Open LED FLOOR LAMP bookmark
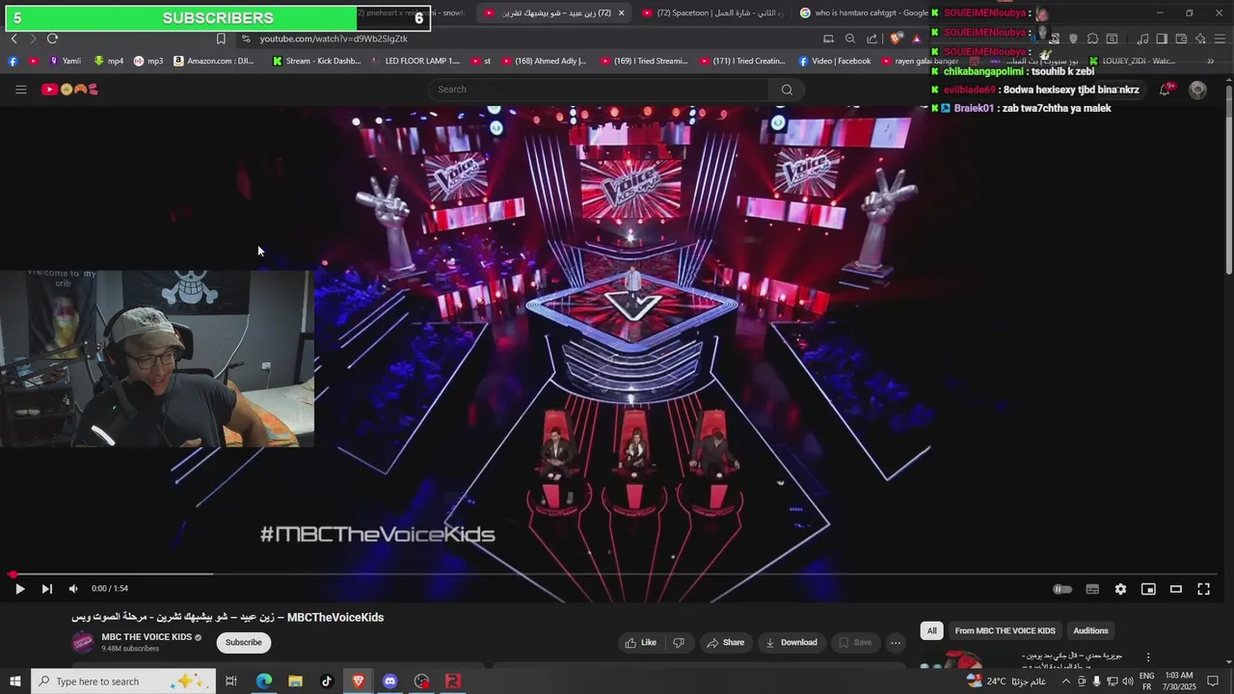Screen dimensions: 1234x694 (416, 61)
